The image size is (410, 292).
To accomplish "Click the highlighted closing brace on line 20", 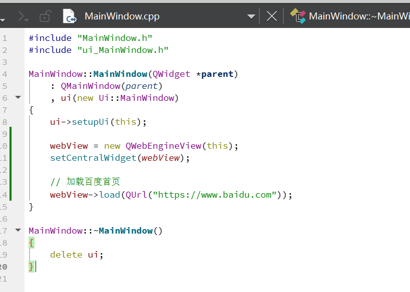I will coord(32,267).
